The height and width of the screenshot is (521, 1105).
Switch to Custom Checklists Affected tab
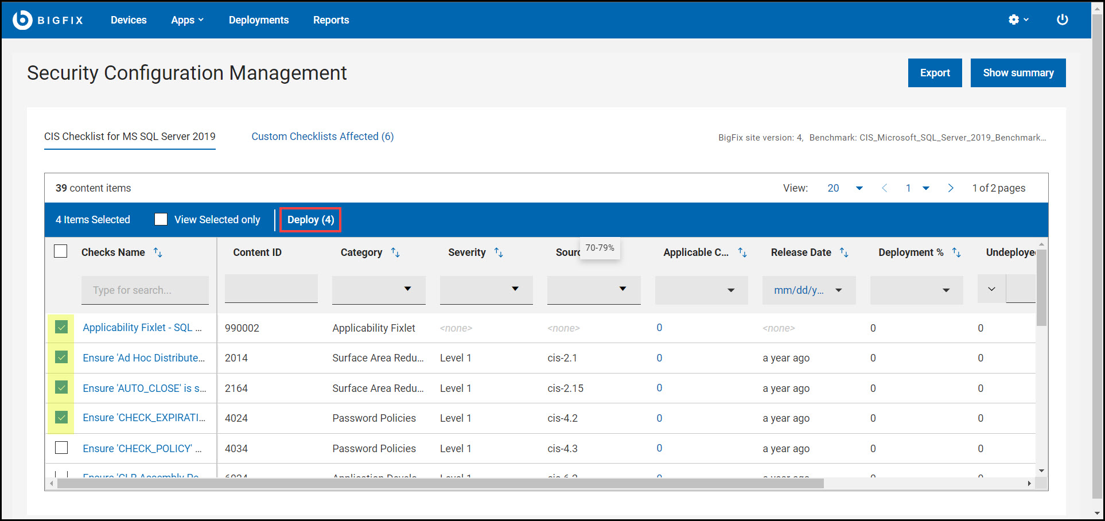(x=322, y=137)
